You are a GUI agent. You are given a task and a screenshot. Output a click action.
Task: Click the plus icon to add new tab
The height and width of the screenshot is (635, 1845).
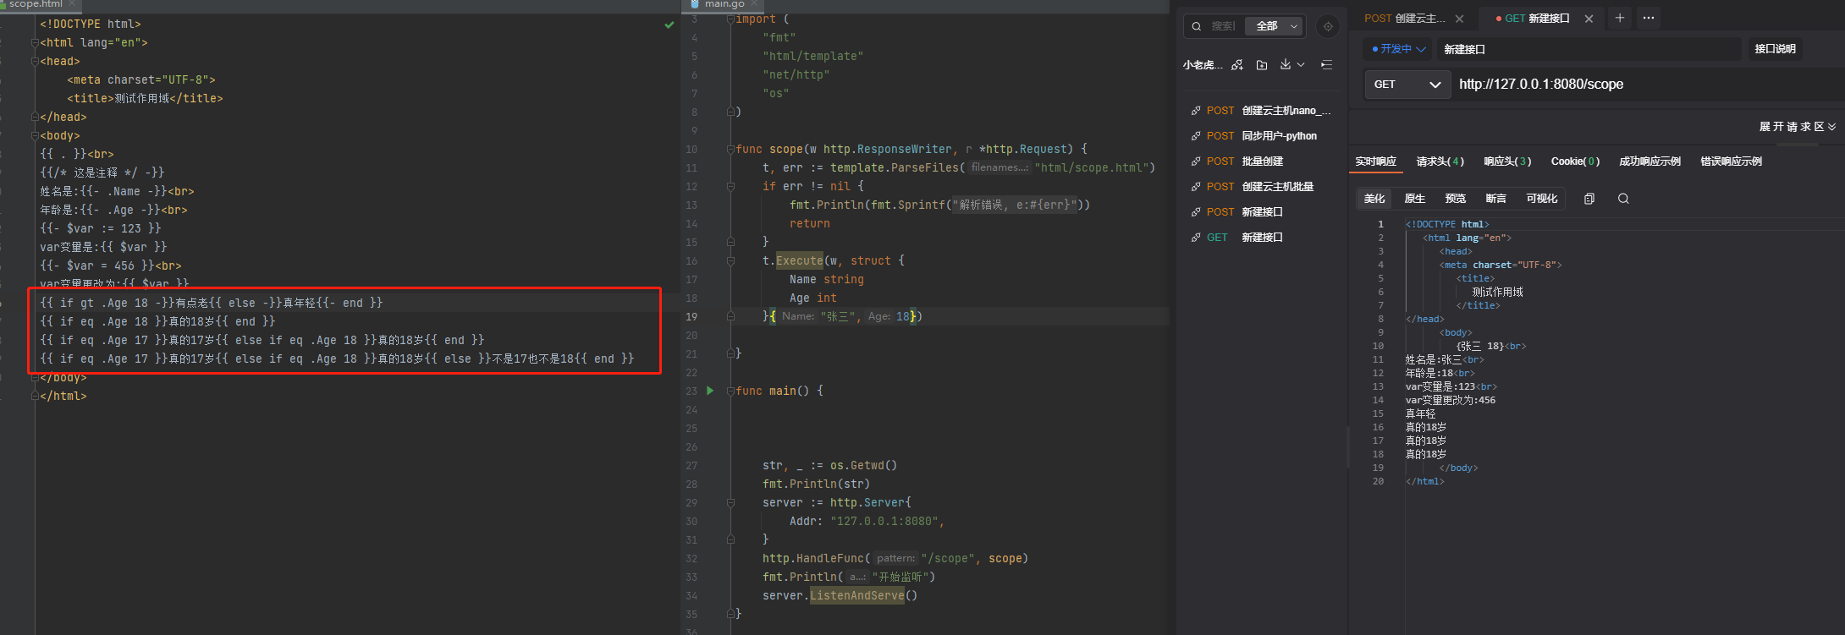click(x=1619, y=18)
